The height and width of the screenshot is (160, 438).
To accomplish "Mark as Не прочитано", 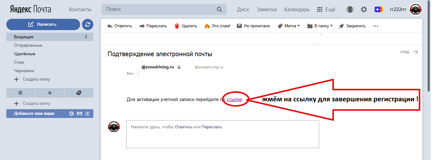I will point(253,26).
